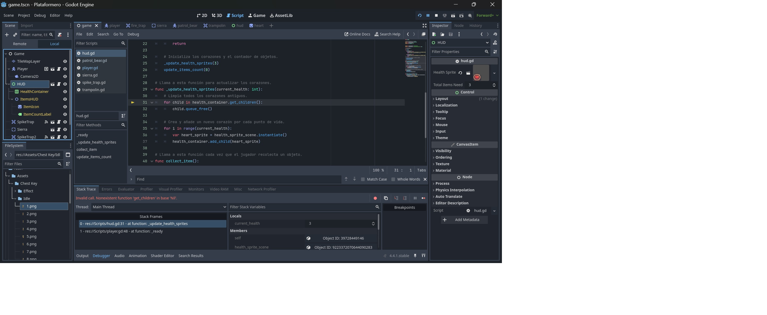Enable the Whole Words checkbox
767x315 pixels.
(x=393, y=179)
